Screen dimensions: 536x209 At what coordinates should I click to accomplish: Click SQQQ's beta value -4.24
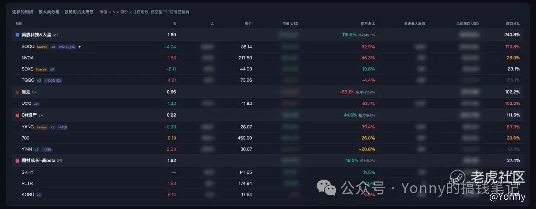pyautogui.click(x=170, y=47)
